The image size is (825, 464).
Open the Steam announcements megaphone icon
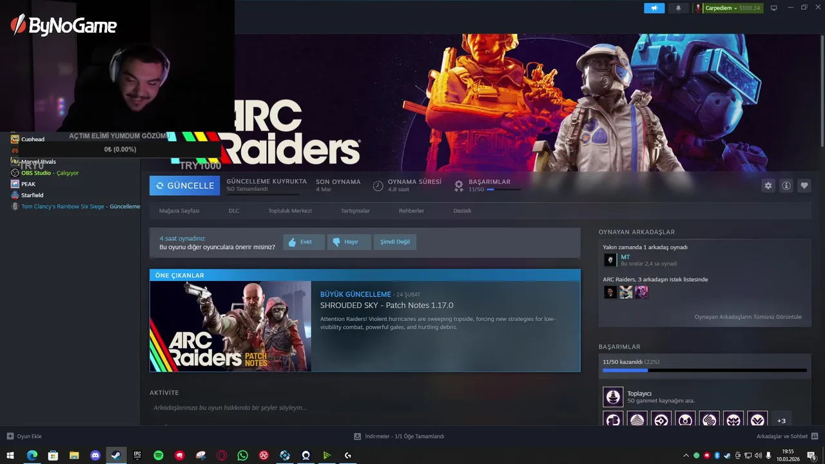[x=654, y=8]
